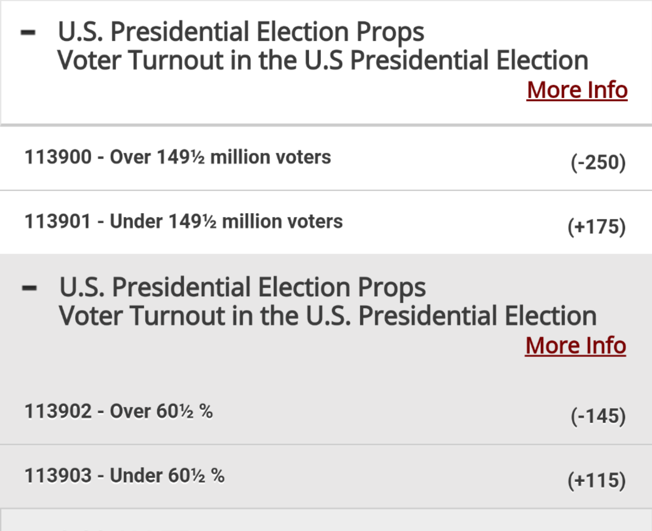Click 'Voter Turnout in the U.S Presidential Election' title

(323, 61)
